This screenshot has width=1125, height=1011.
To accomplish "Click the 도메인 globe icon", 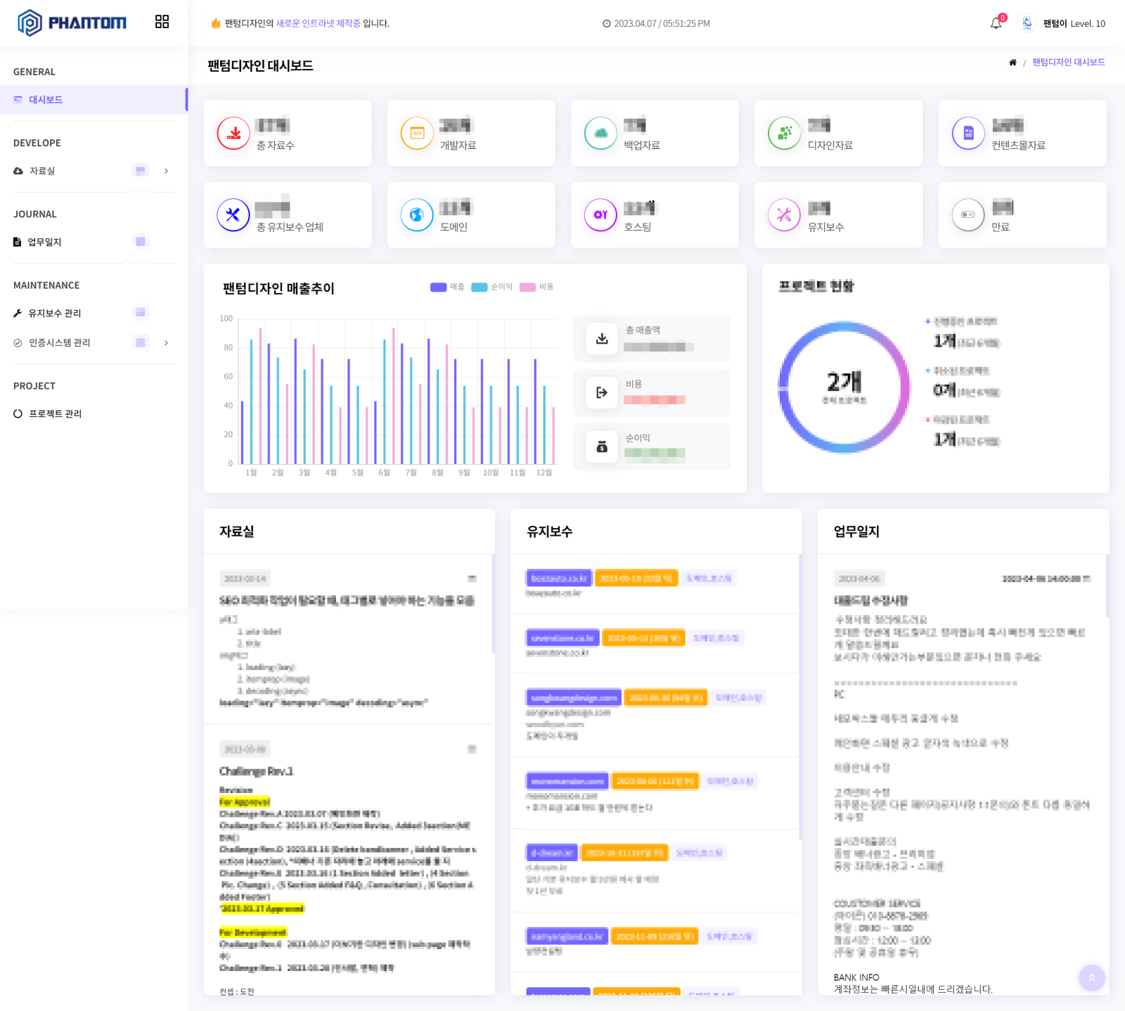I will pyautogui.click(x=417, y=215).
